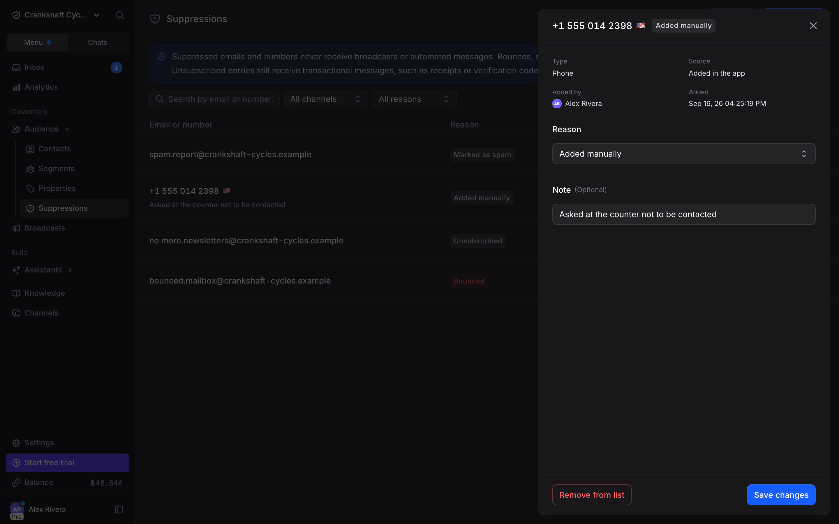Open Properties under Audience
839x524 pixels.
pos(75,189)
